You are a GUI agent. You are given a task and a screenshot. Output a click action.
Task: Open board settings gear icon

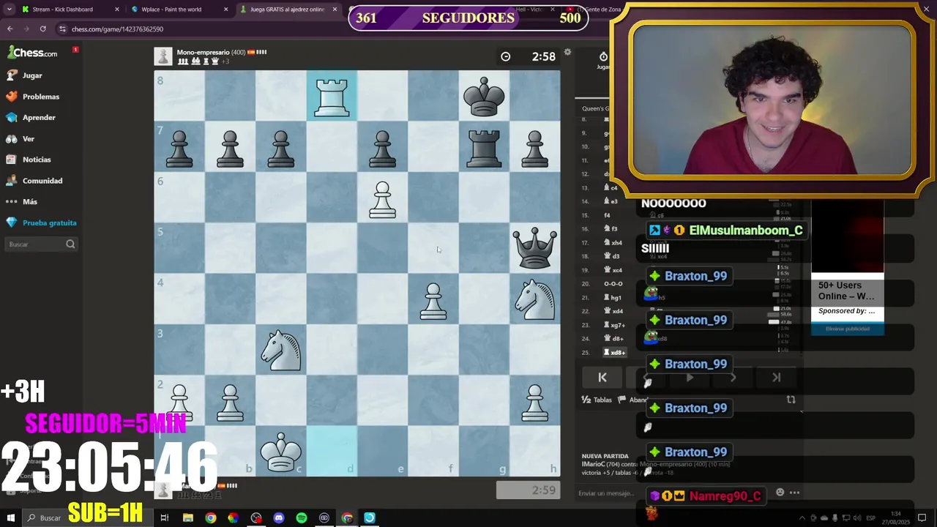tap(567, 53)
